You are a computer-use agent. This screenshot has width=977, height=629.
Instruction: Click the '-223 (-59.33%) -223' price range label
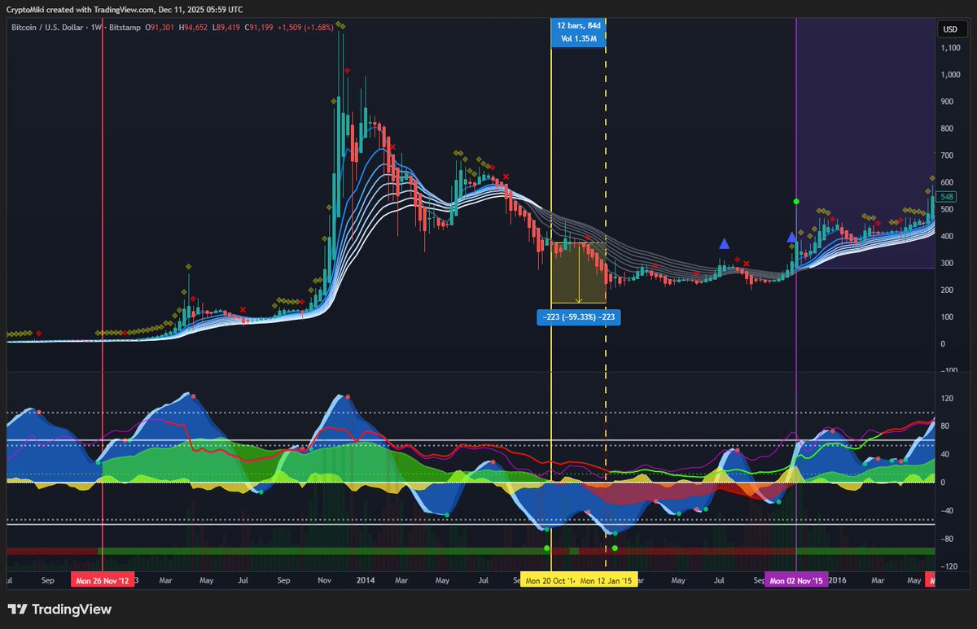coord(579,317)
